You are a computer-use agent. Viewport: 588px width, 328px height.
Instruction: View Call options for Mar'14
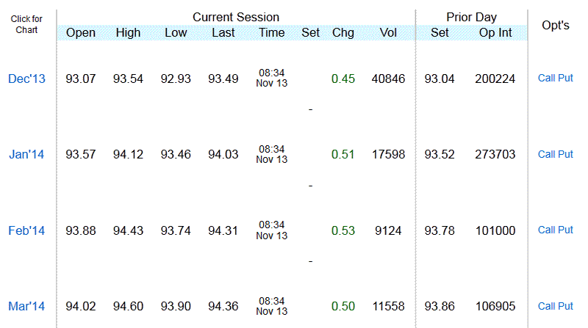547,306
